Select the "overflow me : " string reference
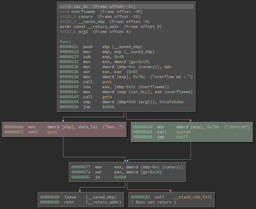The image size is (256, 209). click(173, 77)
